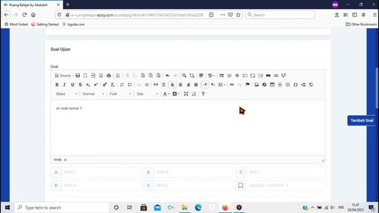Insert an image into the question

pos(256,85)
